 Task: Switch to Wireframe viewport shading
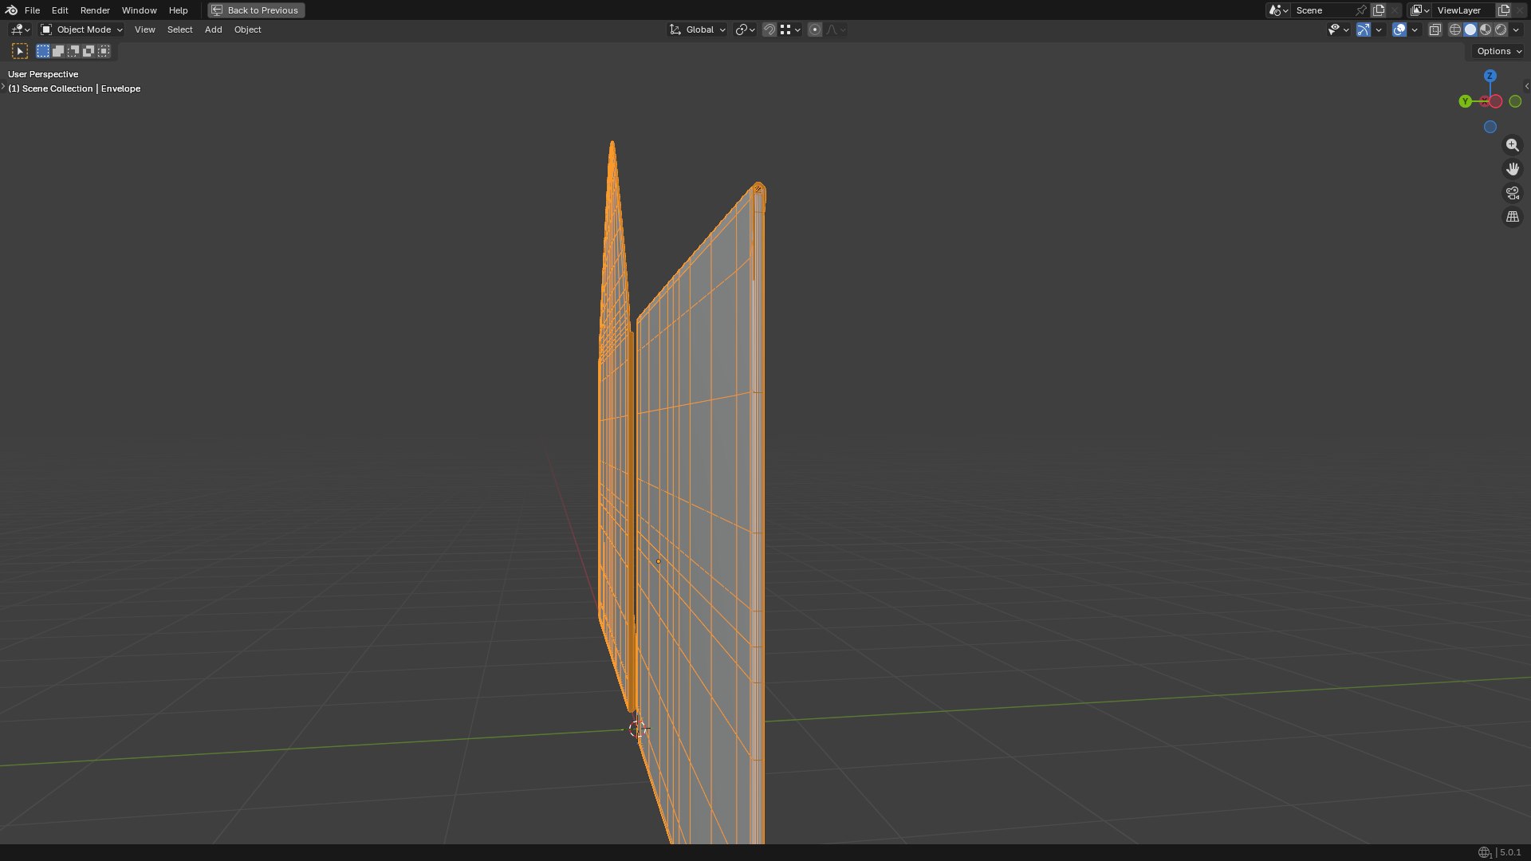coord(1455,29)
